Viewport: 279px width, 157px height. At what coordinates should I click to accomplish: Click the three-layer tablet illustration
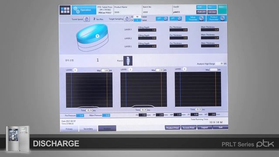coord(92,38)
